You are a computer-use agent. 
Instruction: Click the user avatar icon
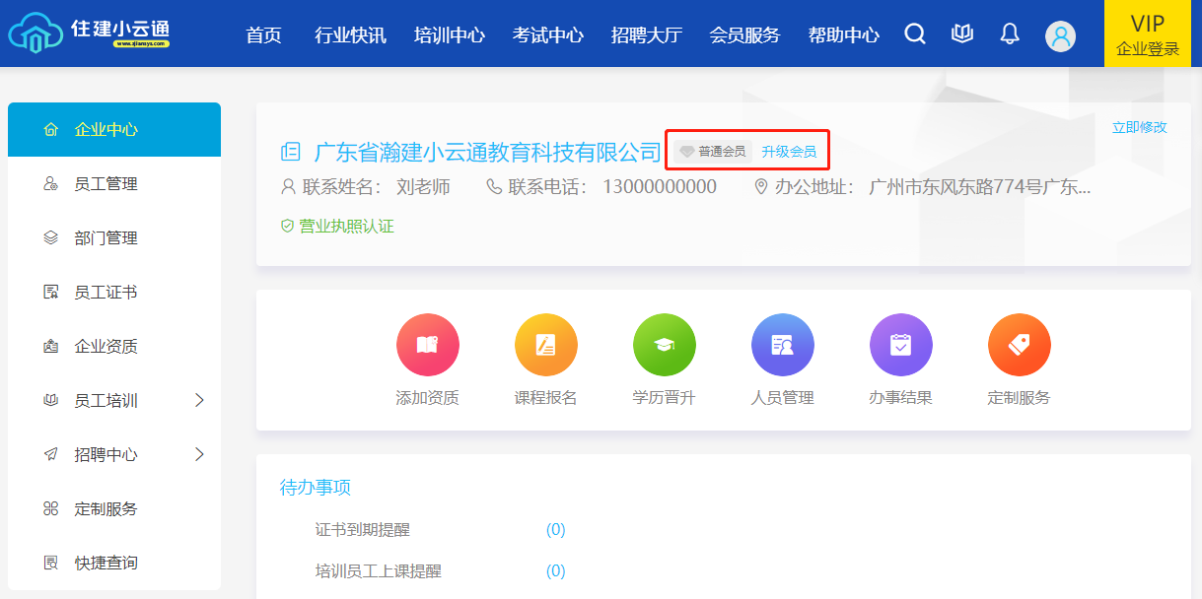[1061, 36]
